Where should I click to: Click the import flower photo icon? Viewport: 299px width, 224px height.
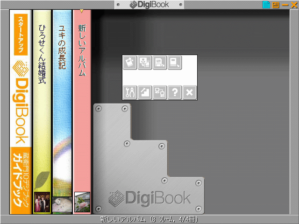pos(145,63)
